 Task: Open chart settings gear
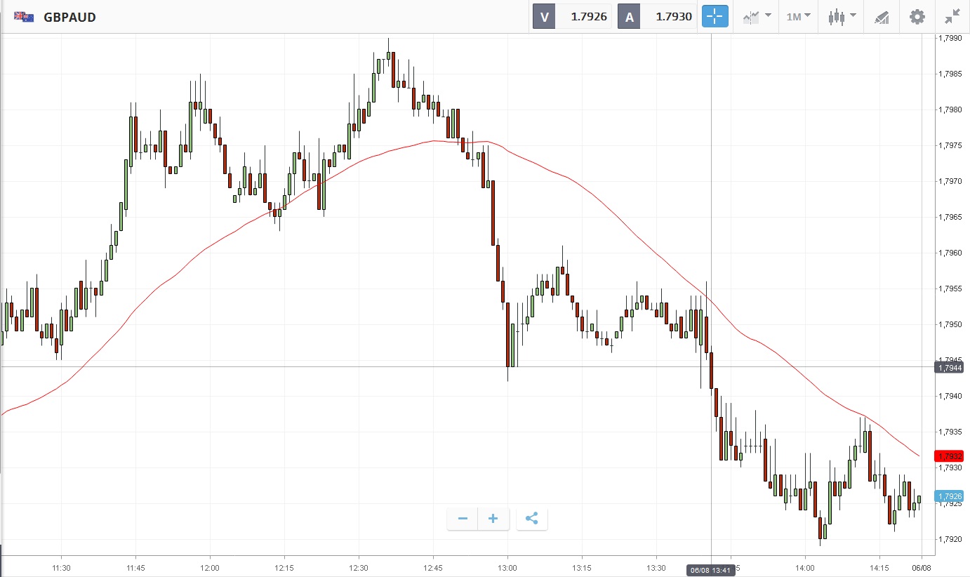tap(917, 17)
